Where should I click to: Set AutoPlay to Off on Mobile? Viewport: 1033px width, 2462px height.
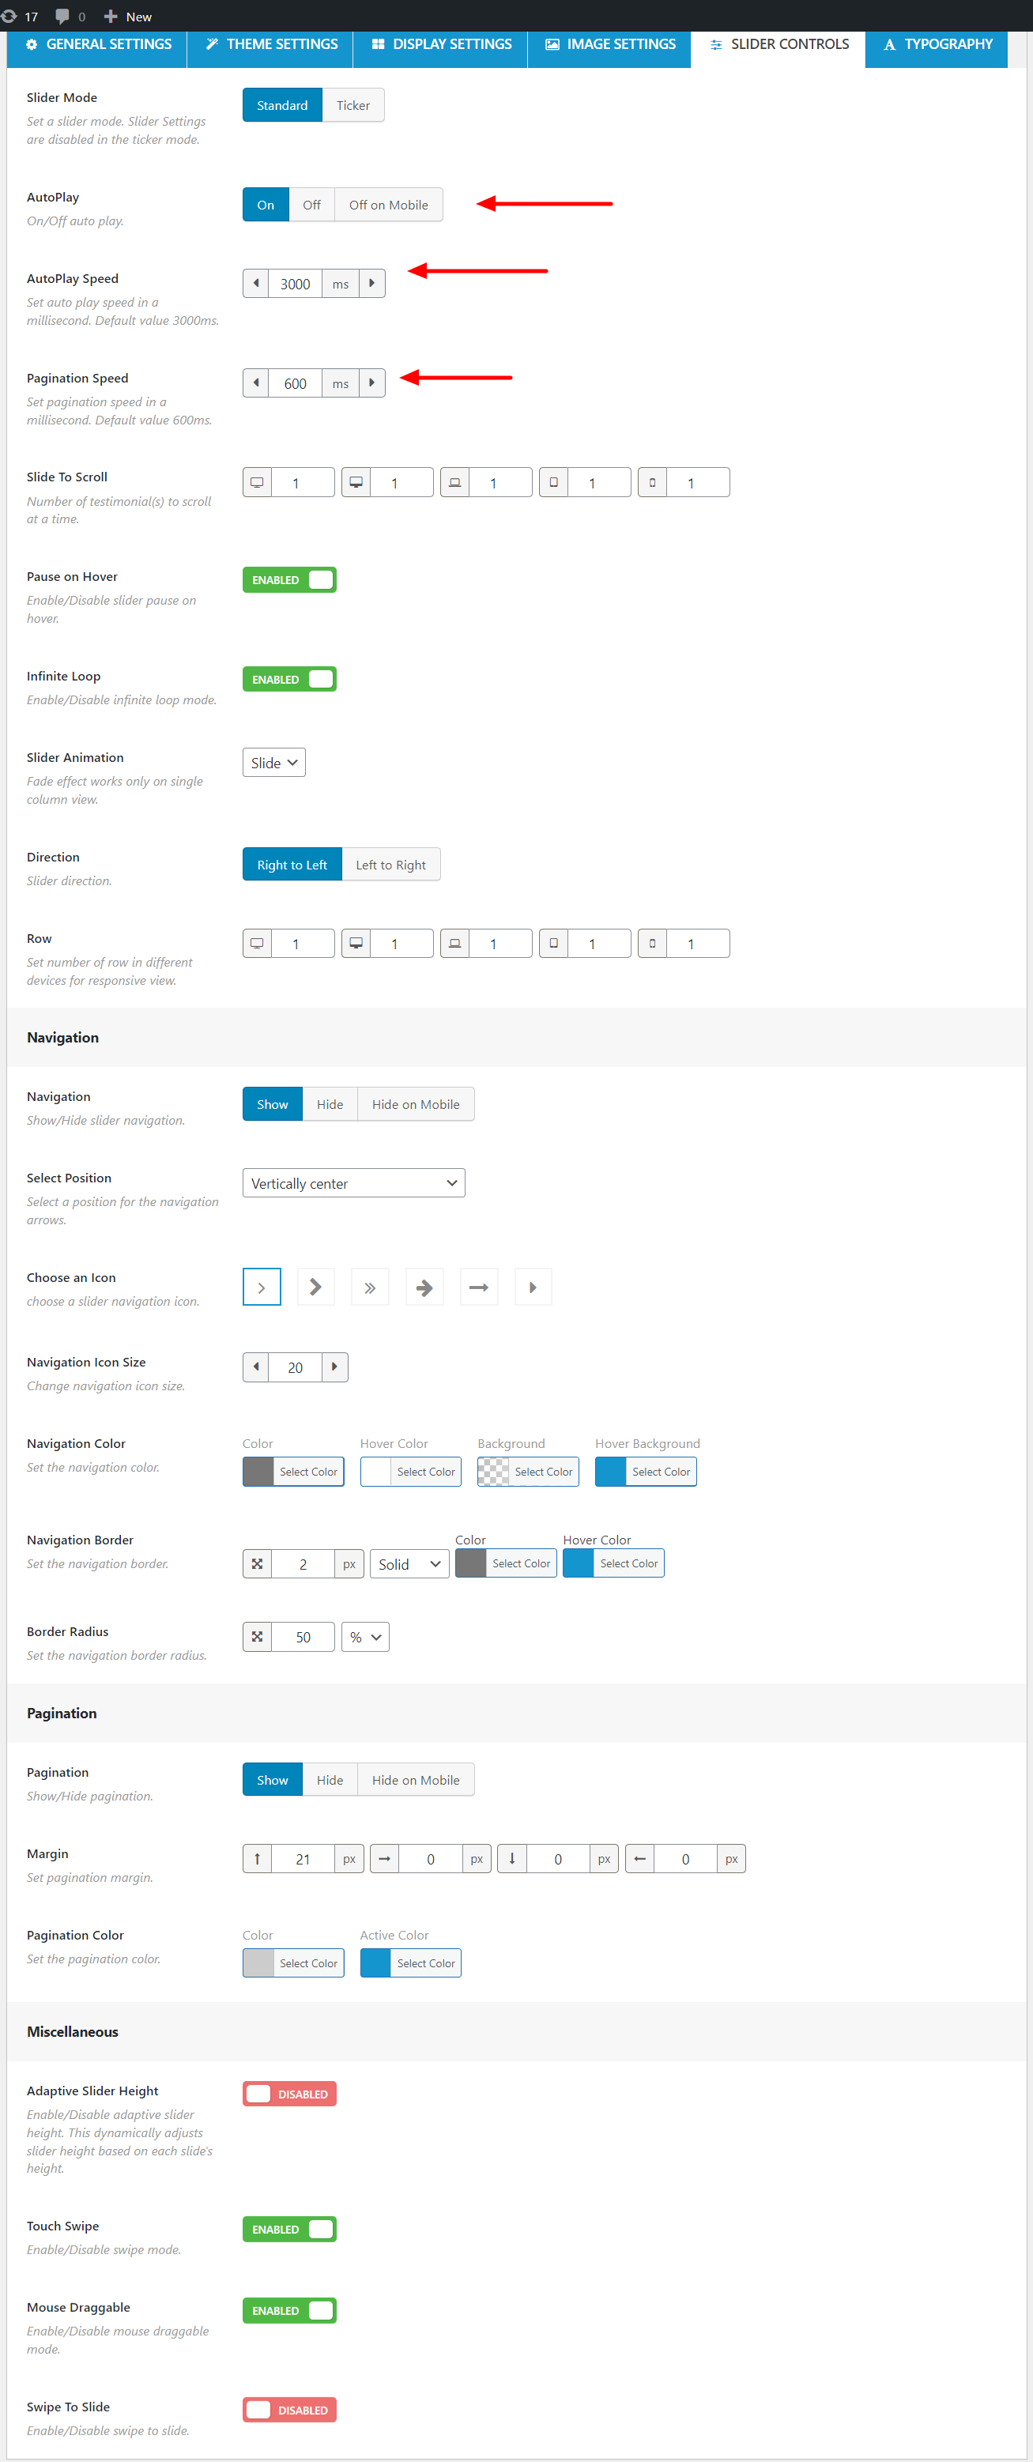[x=388, y=205]
